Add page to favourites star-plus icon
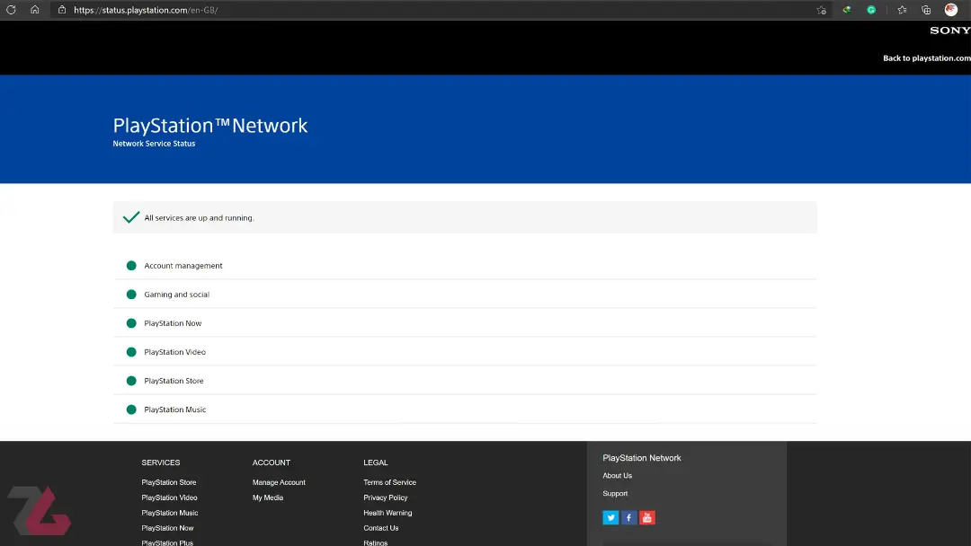 (x=821, y=10)
